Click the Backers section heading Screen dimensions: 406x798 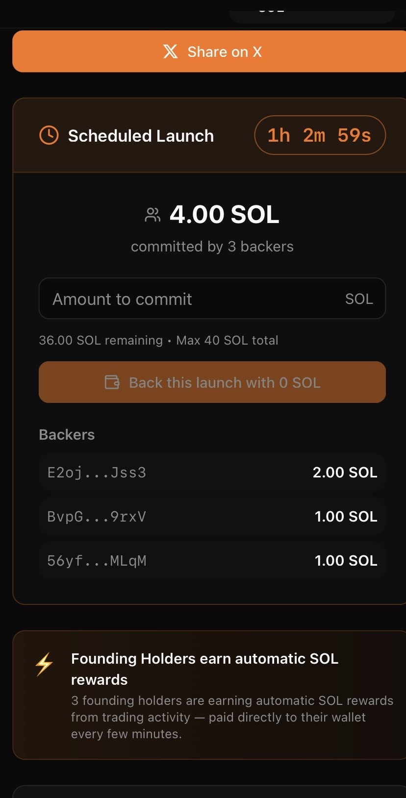[67, 435]
